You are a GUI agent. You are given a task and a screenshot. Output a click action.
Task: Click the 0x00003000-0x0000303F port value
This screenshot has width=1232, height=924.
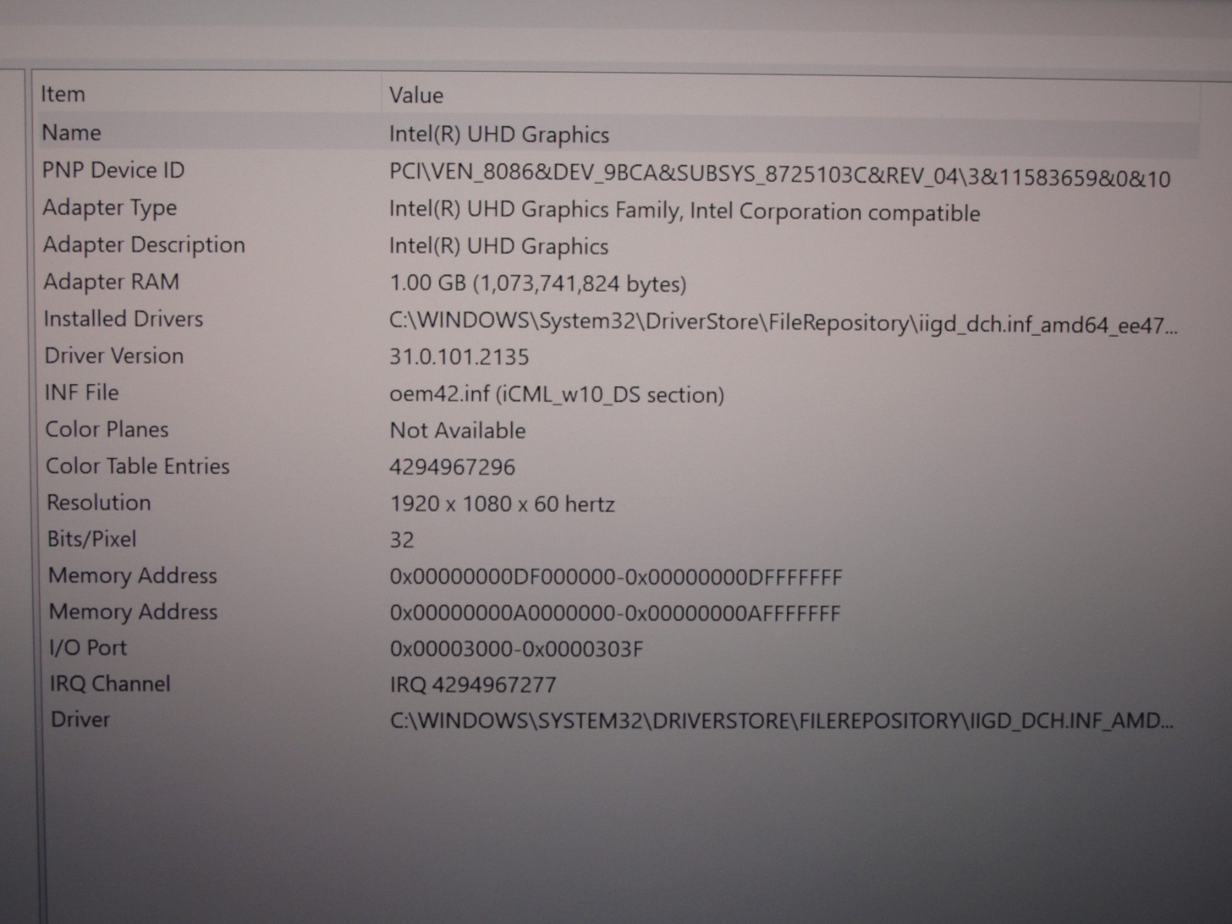tap(516, 649)
